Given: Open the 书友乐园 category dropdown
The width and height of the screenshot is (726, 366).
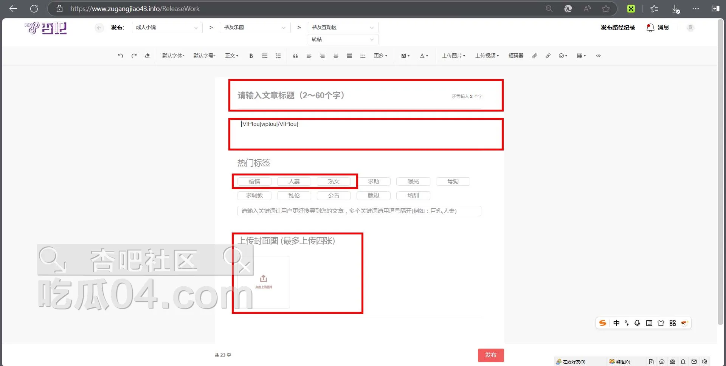Looking at the screenshot, I should click(255, 28).
